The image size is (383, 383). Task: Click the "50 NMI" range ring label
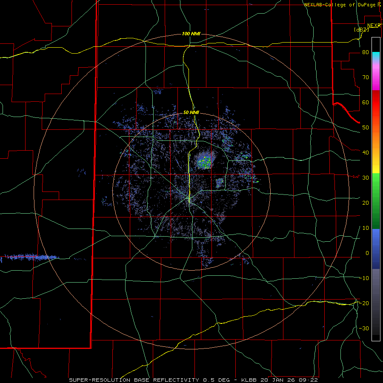point(191,113)
